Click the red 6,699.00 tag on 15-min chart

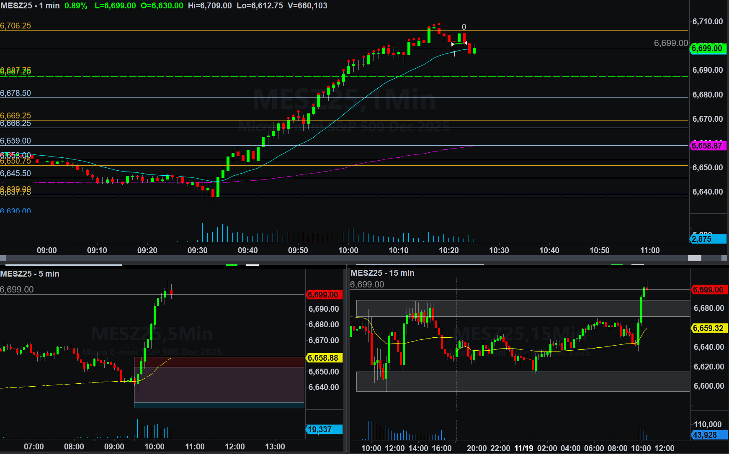(x=708, y=290)
